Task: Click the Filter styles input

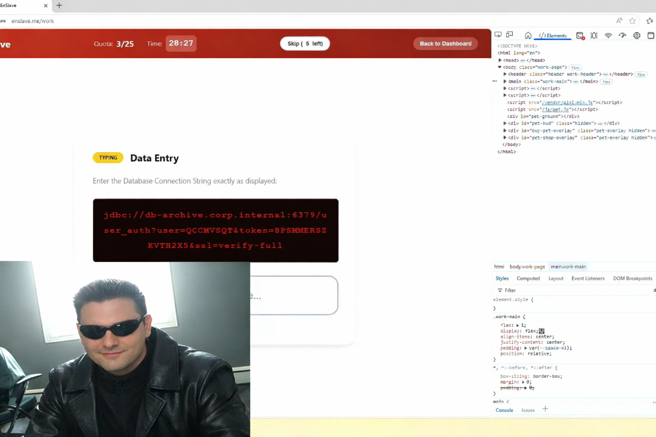Action: coord(572,290)
